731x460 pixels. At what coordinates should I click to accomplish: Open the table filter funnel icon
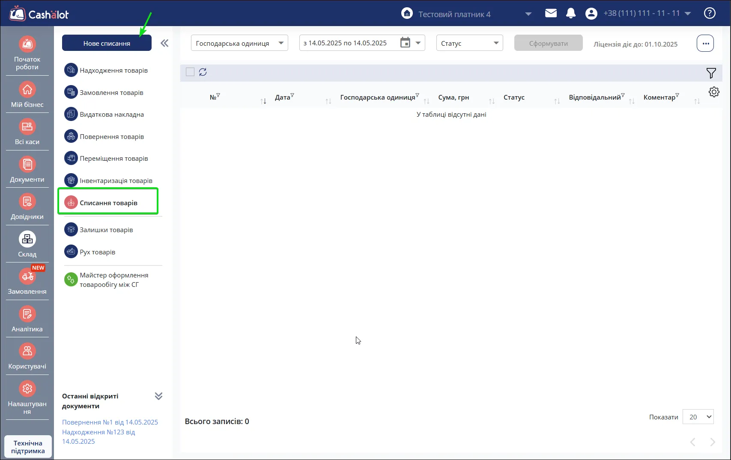[711, 73]
